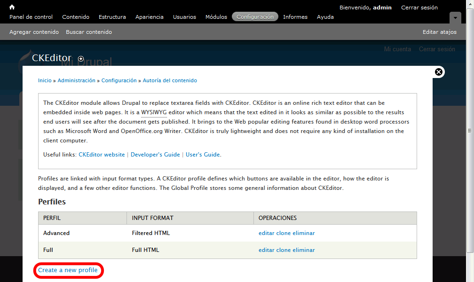The height and width of the screenshot is (282, 474).
Task: Go to Autoría del contenido breadcrumb
Action: [x=170, y=80]
